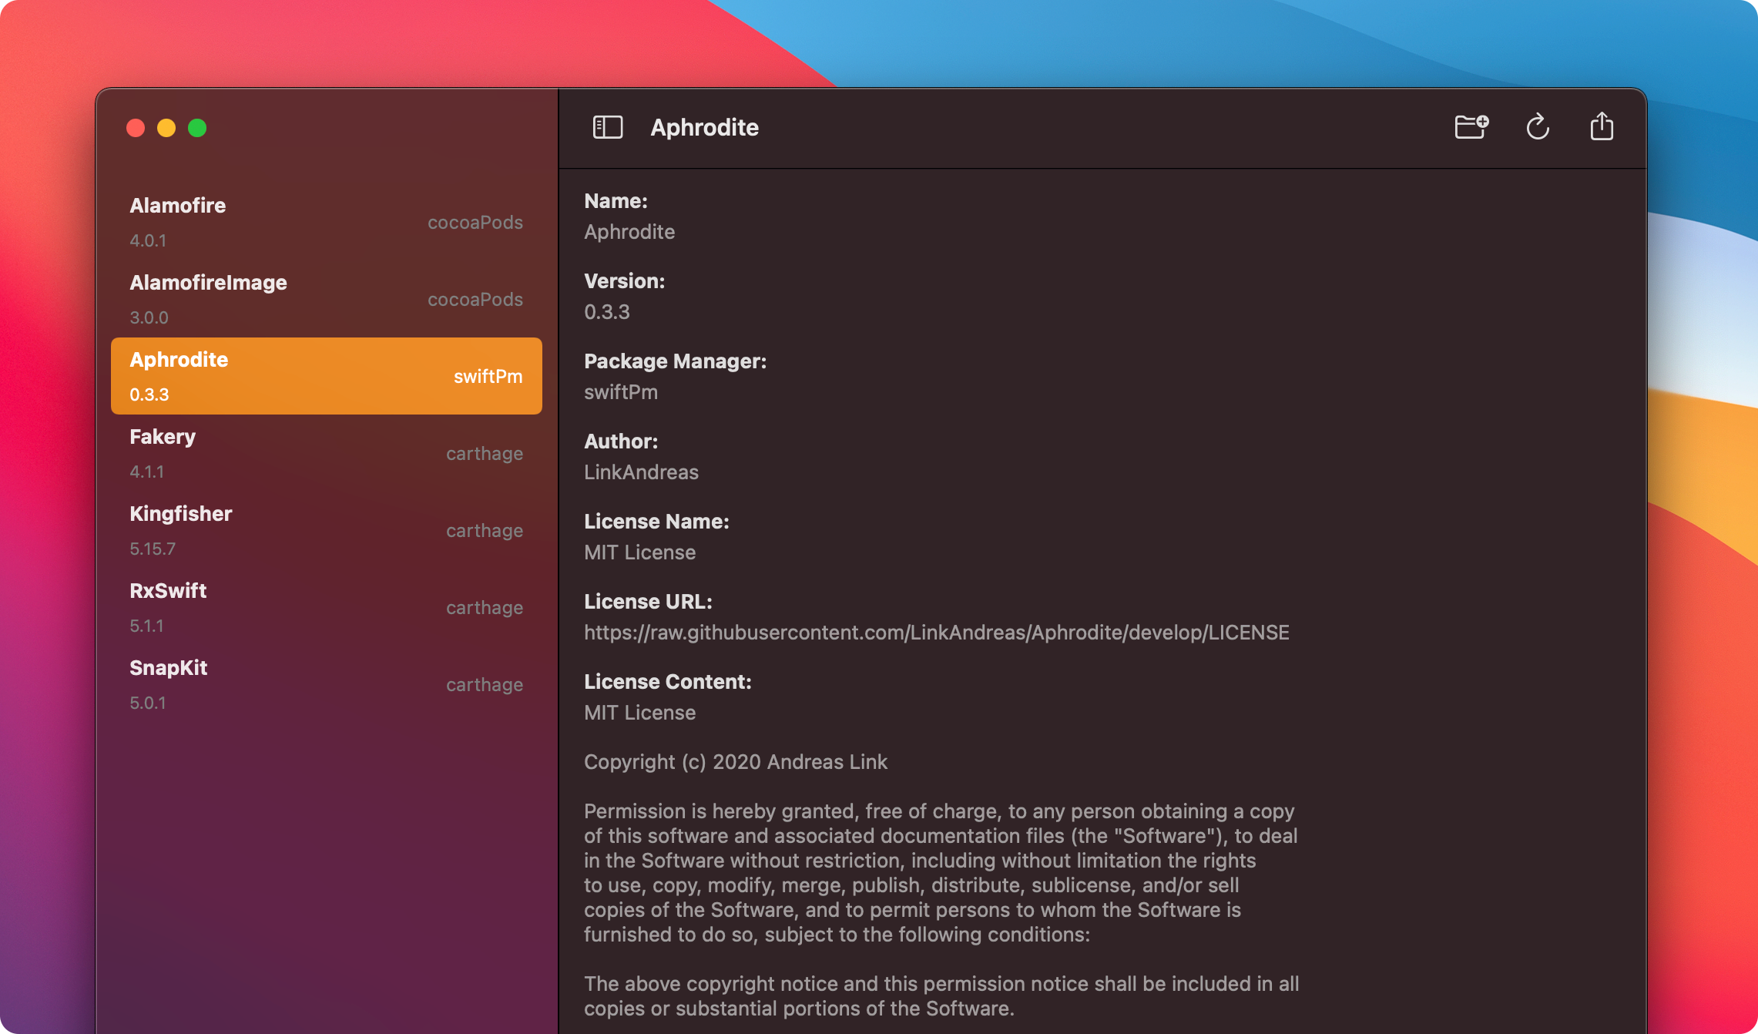Click the Aphrodite window title

coord(705,127)
